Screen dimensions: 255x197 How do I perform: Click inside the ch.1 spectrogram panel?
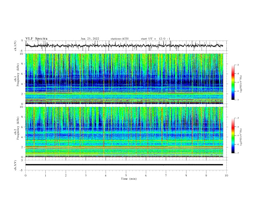pyautogui.click(x=124, y=79)
